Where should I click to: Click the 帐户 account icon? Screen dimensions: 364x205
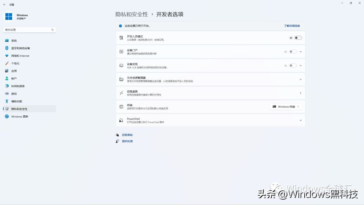click(7, 78)
